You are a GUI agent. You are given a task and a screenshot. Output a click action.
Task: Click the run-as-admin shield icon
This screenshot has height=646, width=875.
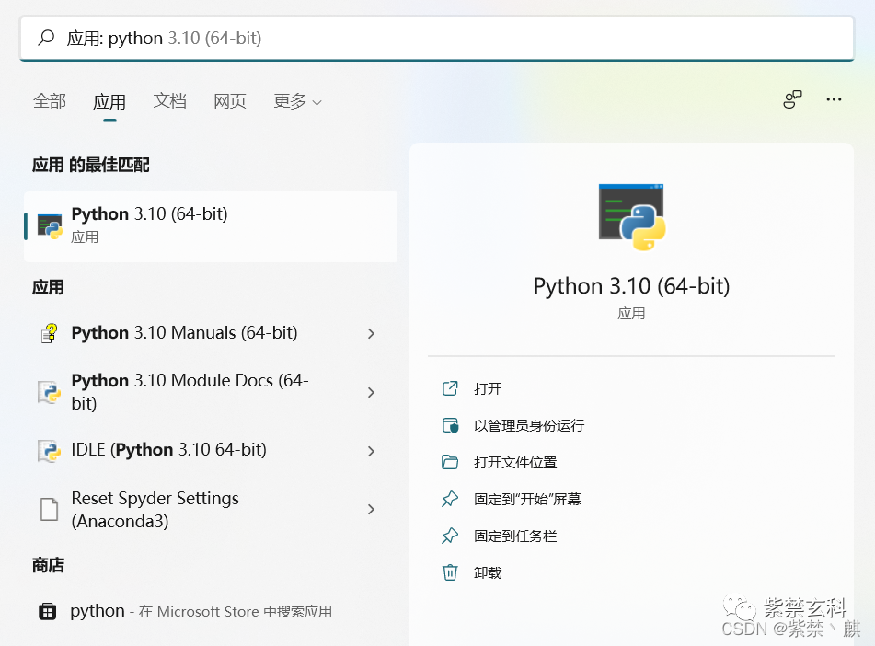(450, 425)
